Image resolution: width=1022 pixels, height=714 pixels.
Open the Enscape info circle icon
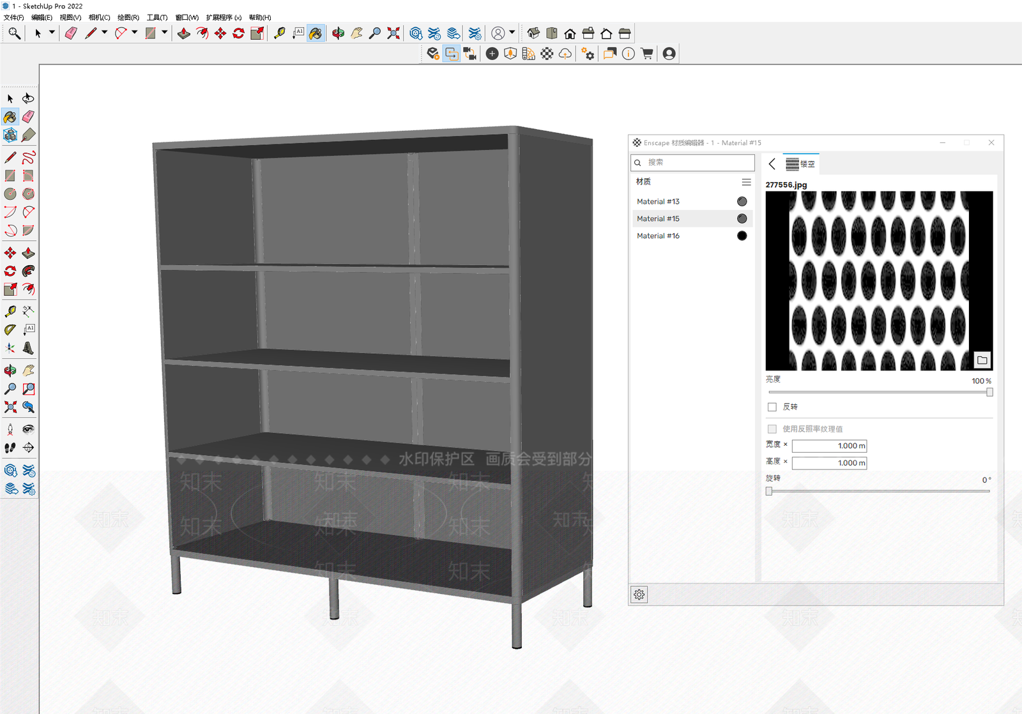629,54
